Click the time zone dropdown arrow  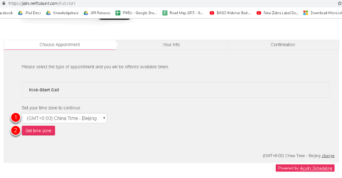(x=104, y=118)
